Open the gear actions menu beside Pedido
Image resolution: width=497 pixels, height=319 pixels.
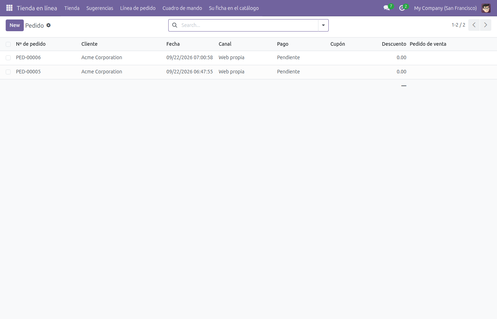(x=49, y=25)
